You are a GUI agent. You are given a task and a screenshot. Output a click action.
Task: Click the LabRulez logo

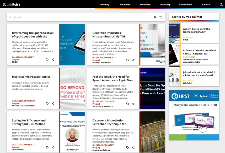[12, 4]
